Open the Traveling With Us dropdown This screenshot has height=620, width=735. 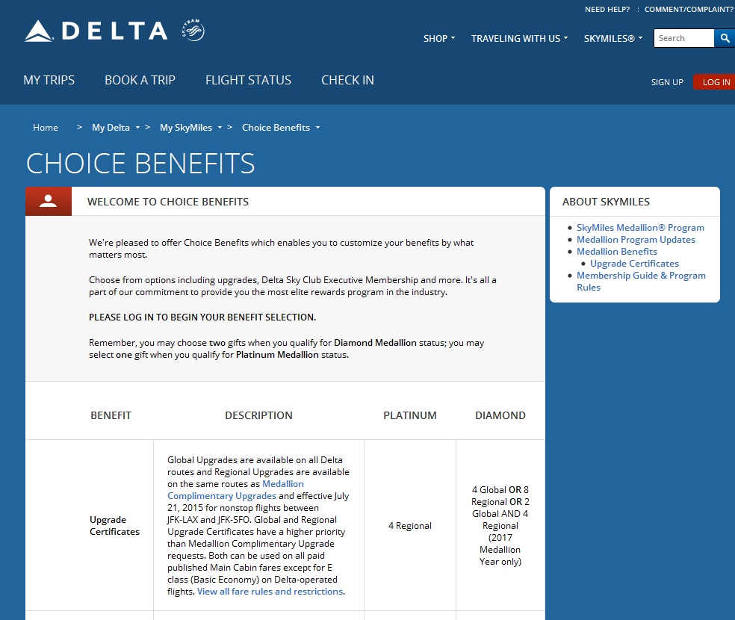(519, 38)
